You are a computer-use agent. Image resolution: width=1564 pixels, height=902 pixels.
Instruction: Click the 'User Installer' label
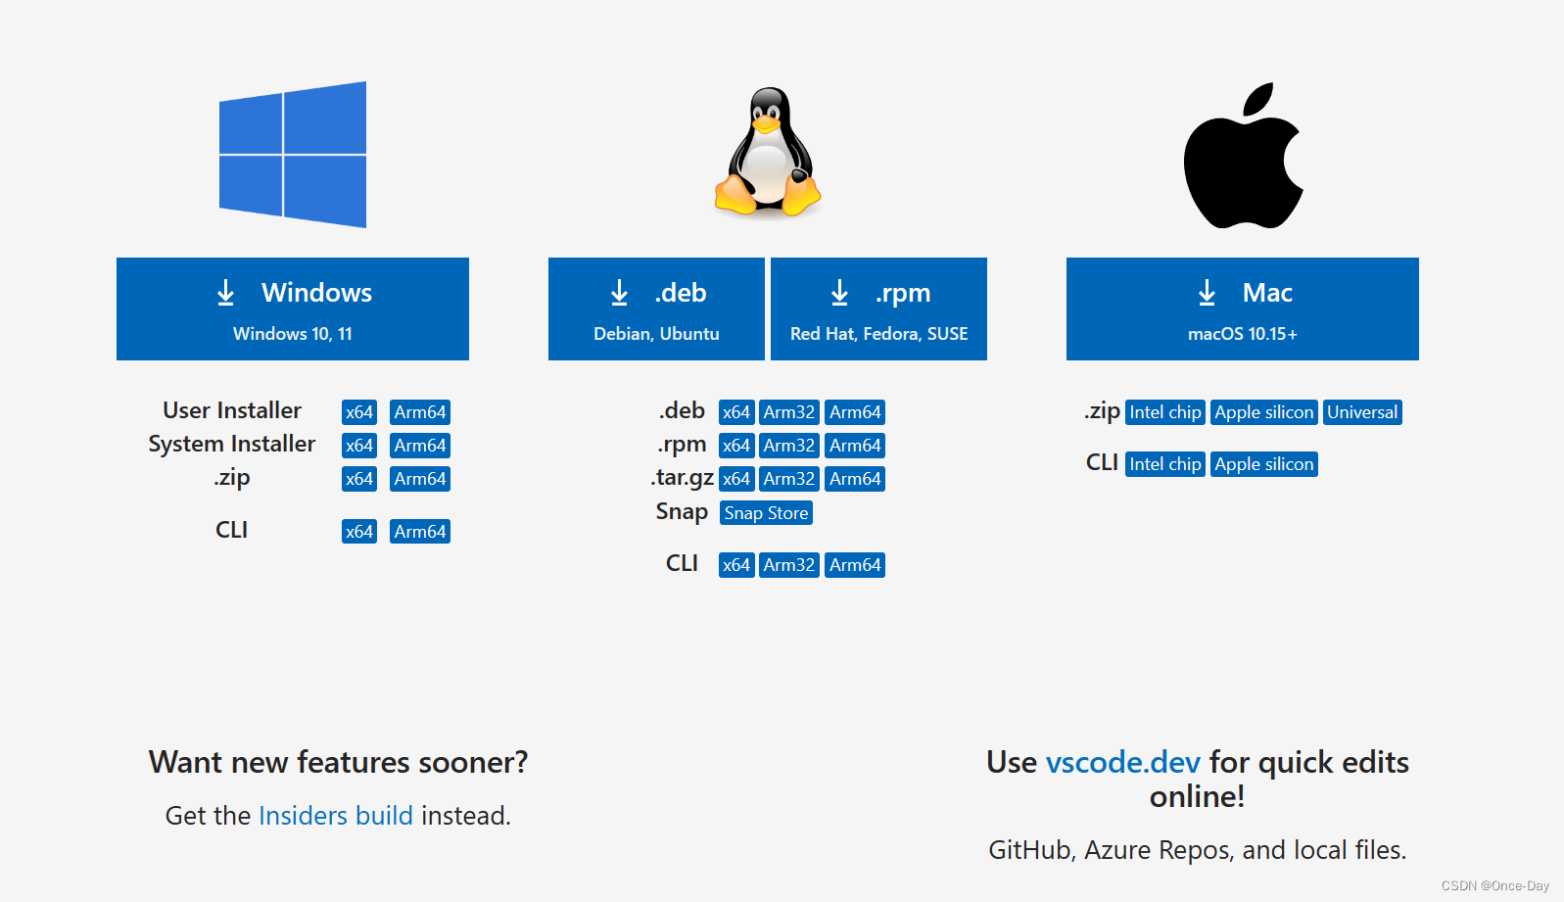(232, 410)
